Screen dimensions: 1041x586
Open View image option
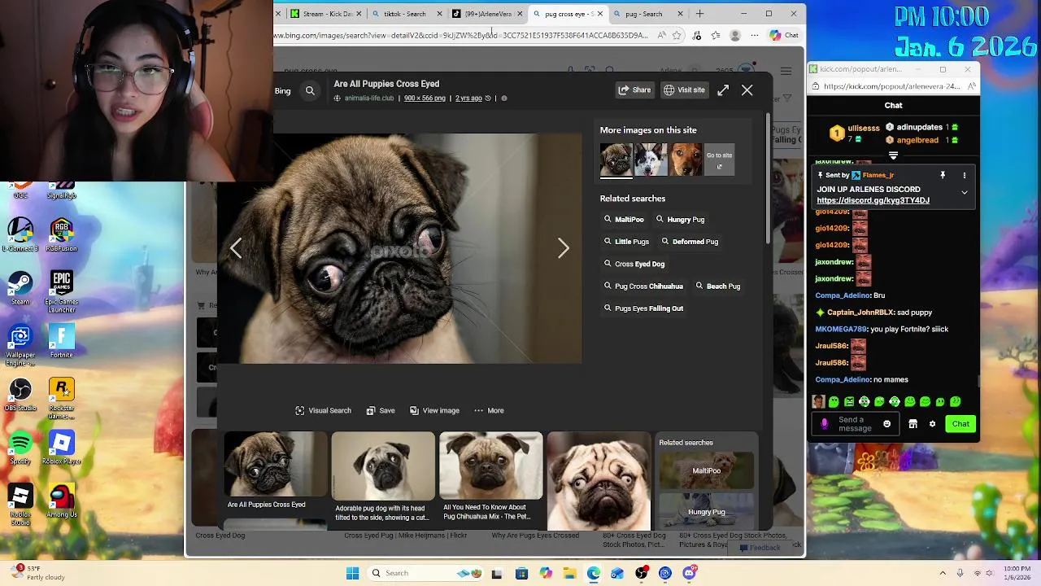(x=434, y=411)
